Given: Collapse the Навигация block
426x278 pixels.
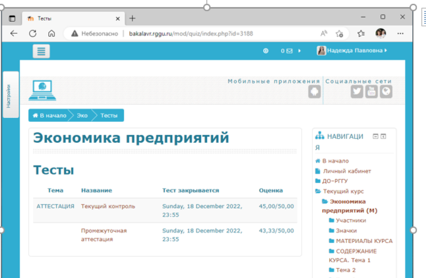Looking at the screenshot, I should (x=375, y=136).
